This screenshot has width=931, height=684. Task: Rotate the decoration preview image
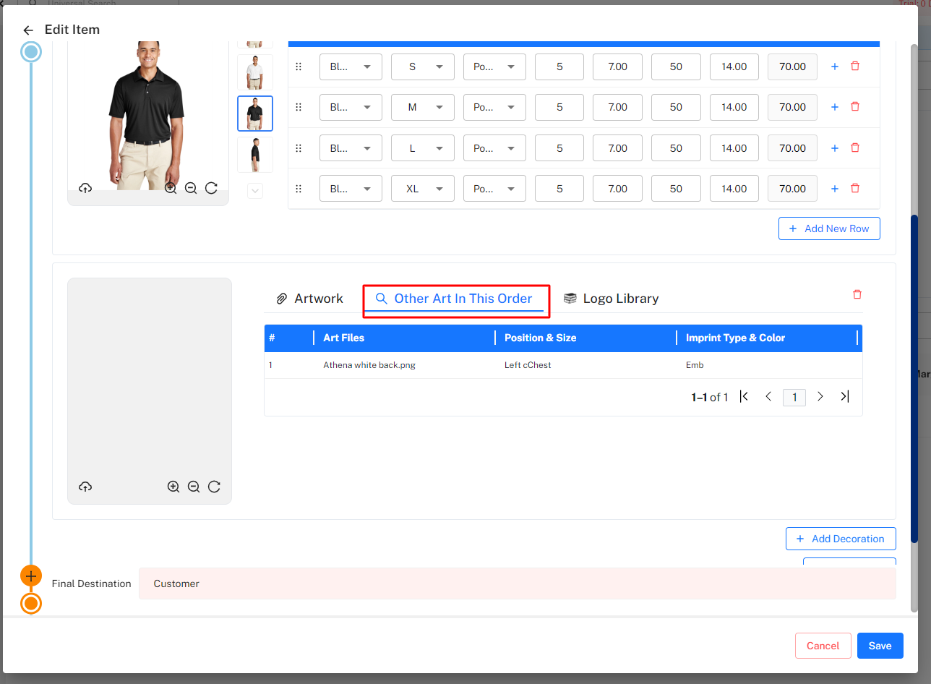click(214, 487)
